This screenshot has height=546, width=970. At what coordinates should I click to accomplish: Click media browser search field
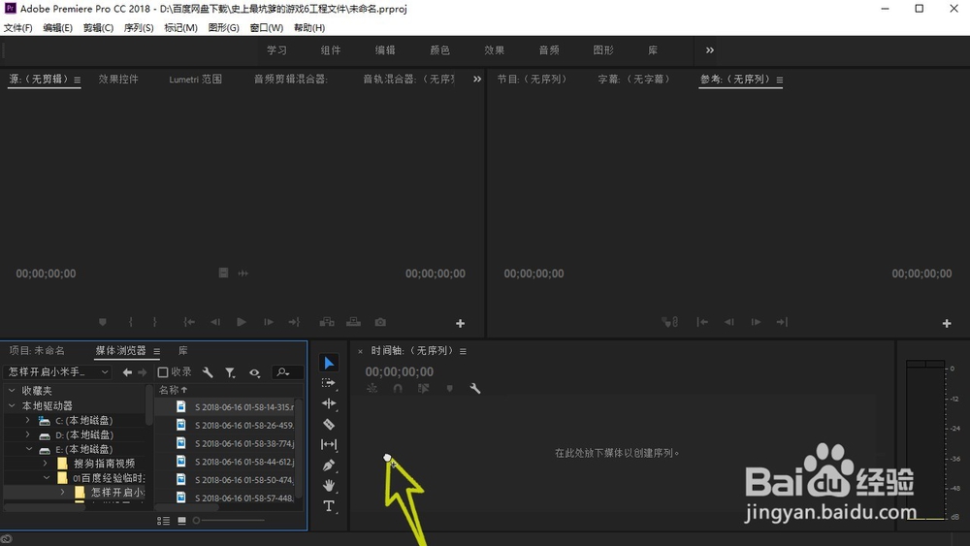(288, 372)
